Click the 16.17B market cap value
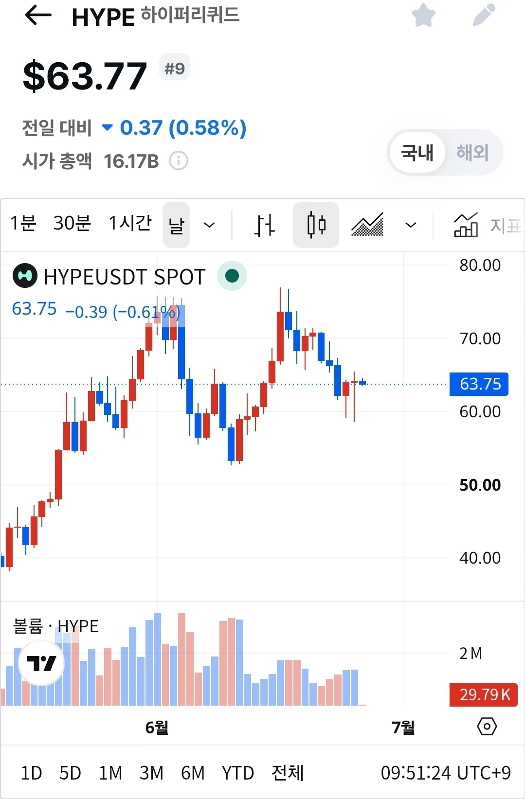This screenshot has width=525, height=799. tap(131, 161)
